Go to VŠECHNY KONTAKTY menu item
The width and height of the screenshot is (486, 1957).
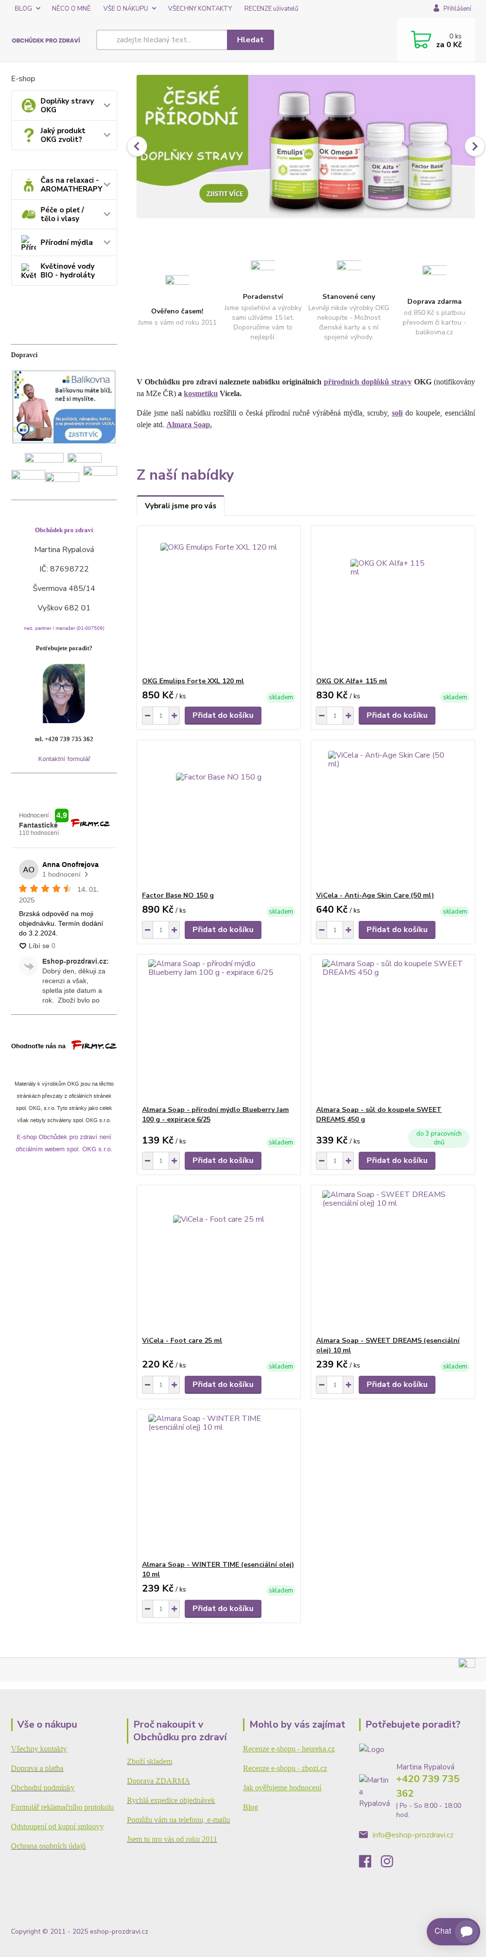pyautogui.click(x=200, y=8)
